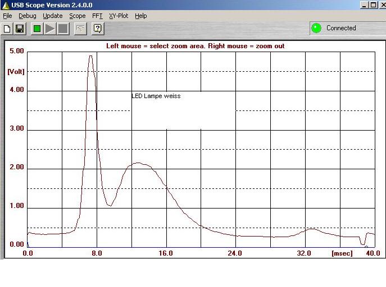
Task: Click the 5 volt peak of the waveform
Action: 90,56
